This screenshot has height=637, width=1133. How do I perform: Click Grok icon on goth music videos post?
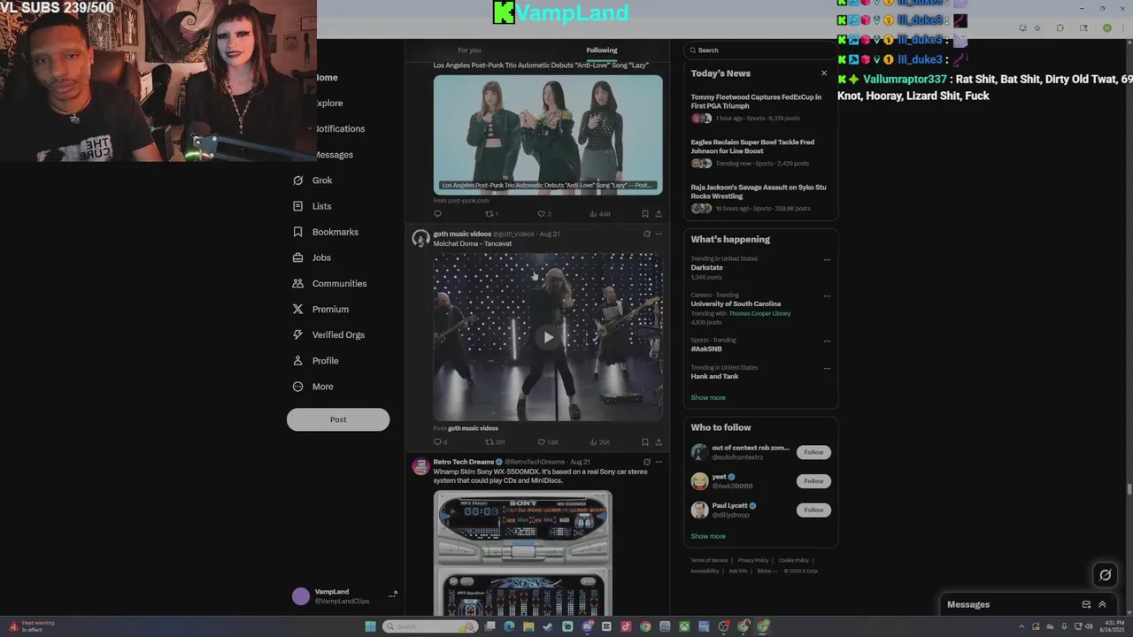(647, 234)
